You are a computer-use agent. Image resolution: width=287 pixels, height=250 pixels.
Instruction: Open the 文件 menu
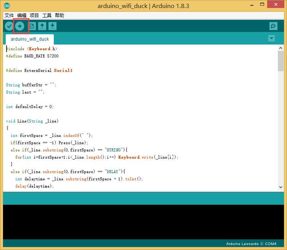pyautogui.click(x=9, y=15)
